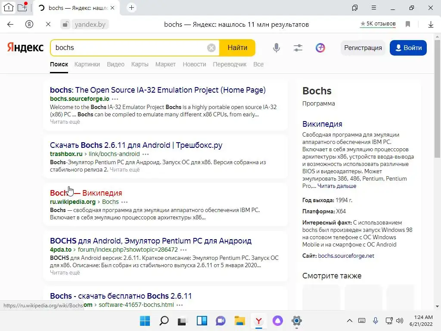
Task: Click the Yandex home button in toolbar
Action: (29, 25)
